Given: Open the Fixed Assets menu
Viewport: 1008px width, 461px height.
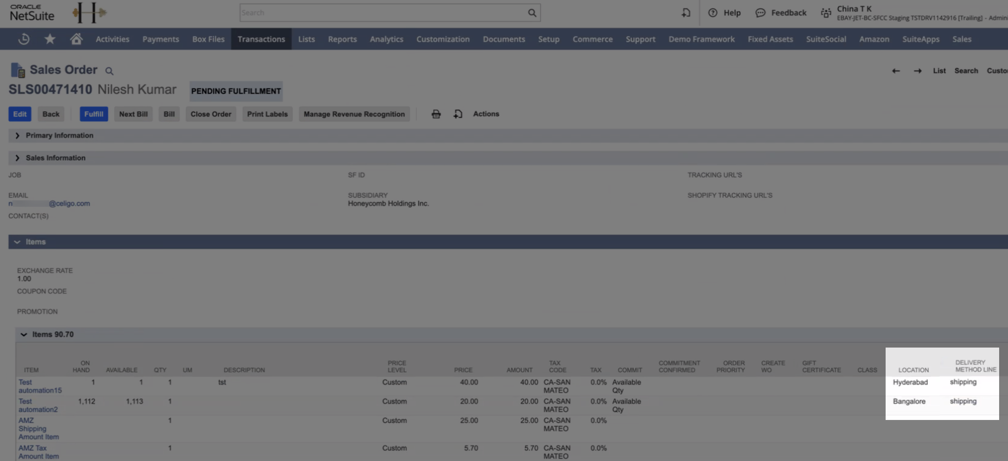Looking at the screenshot, I should (x=770, y=39).
